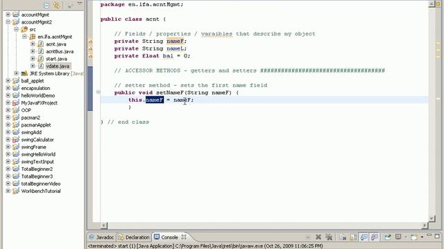
Task: Click the terminated start launch status text
Action: (x=205, y=246)
